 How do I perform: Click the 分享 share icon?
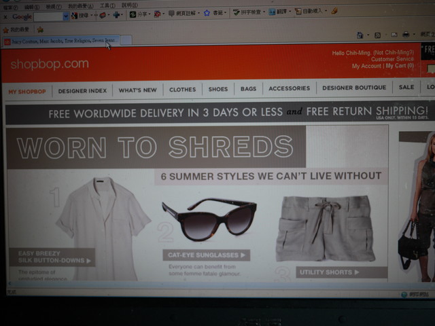(x=133, y=14)
